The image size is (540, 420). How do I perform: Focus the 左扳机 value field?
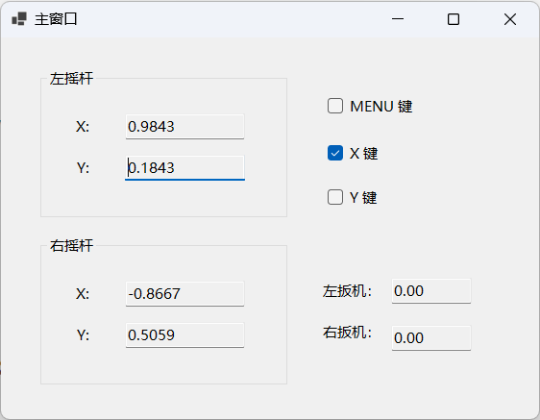pyautogui.click(x=431, y=291)
